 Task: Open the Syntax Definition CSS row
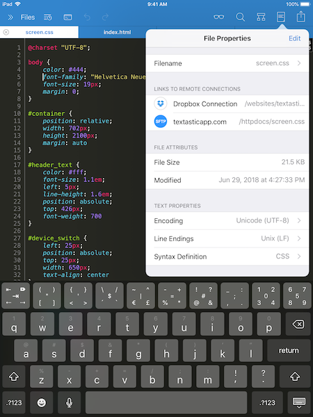coord(227,256)
